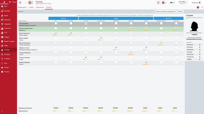Open the Skrzynka inbox icon
This screenshot has width=204, height=114.
2,11
